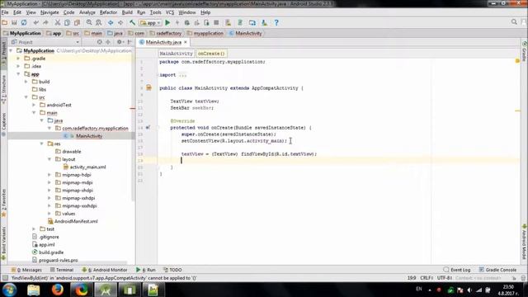Click the Find magnifier icon
Image resolution: width=528 pixels, height=297 pixels.
[89, 22]
